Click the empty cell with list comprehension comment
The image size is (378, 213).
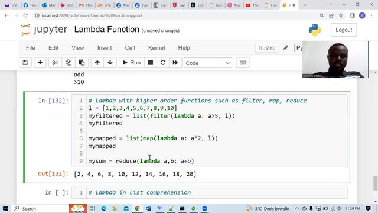(x=209, y=192)
